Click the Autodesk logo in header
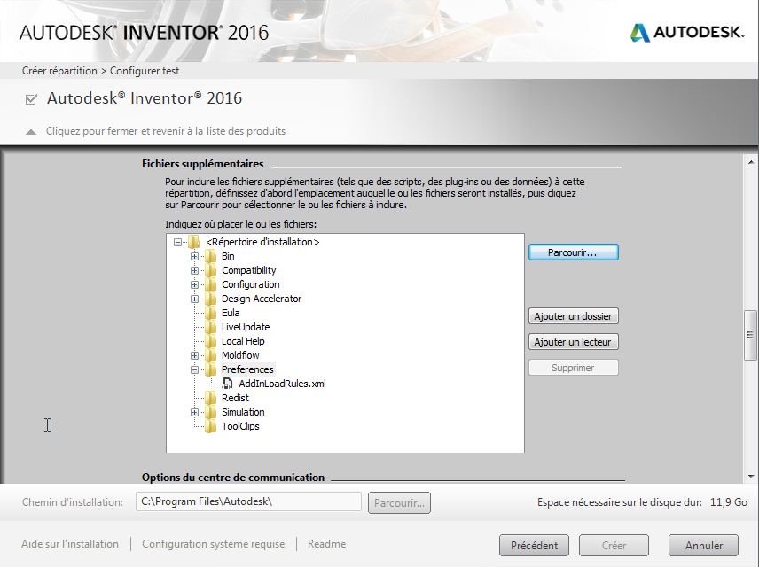 pyautogui.click(x=687, y=33)
